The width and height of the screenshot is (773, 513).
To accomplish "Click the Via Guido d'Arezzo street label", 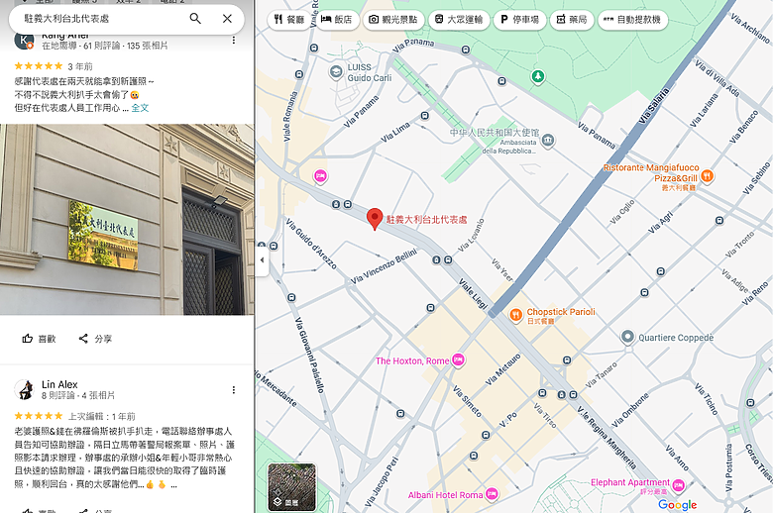I will pos(311,244).
